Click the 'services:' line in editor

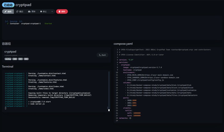124,62
